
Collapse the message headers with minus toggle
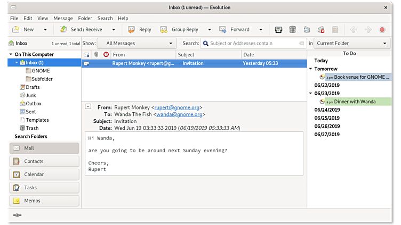click(x=88, y=106)
